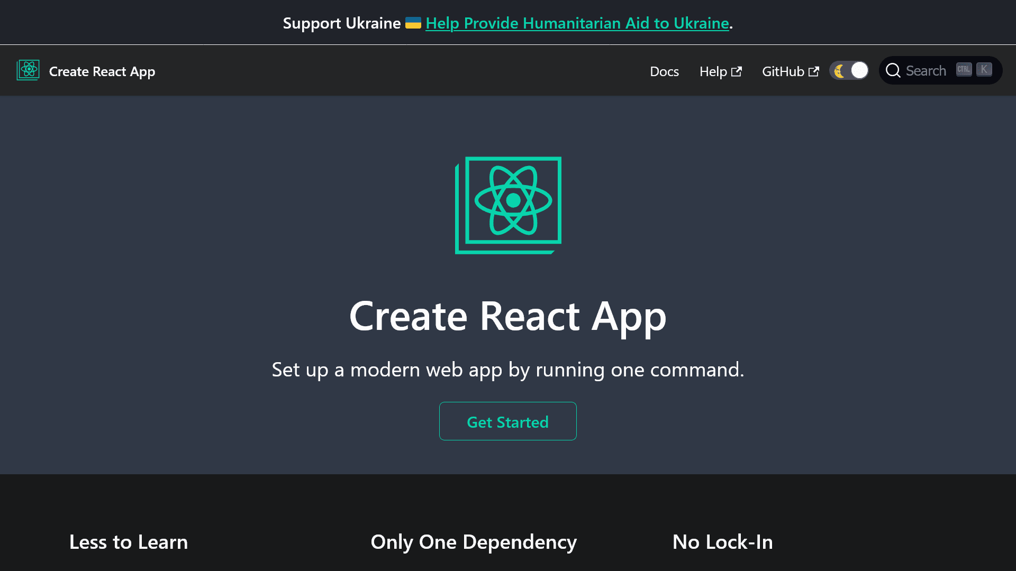
Task: Click the search magnifier icon
Action: coord(893,70)
